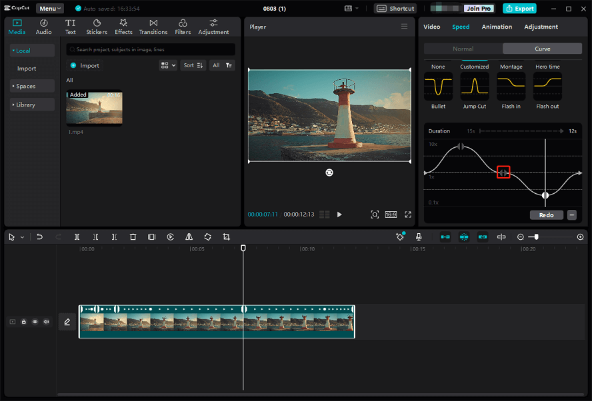
Task: Open the Stickers panel
Action: point(96,27)
